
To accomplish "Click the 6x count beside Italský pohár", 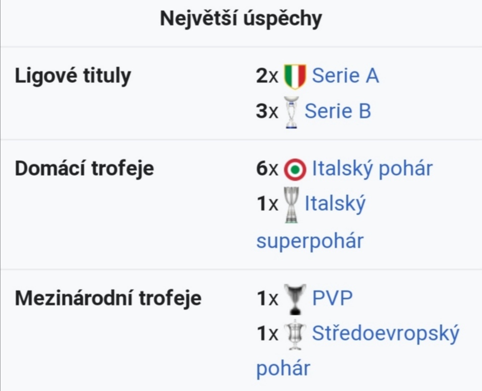I will point(267,169).
